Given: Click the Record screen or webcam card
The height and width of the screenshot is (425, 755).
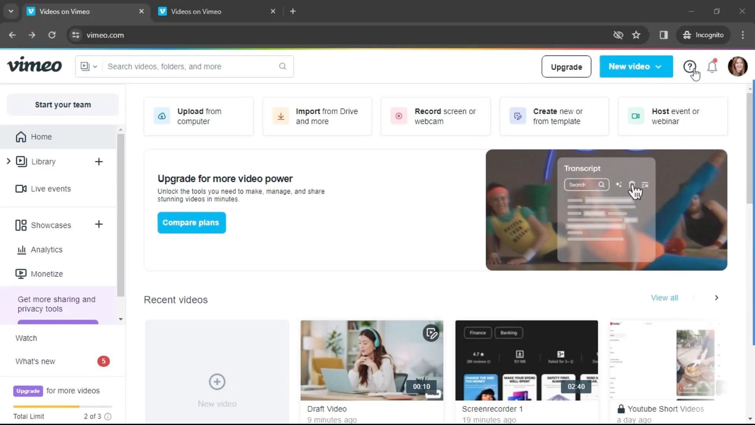Looking at the screenshot, I should coord(435,116).
